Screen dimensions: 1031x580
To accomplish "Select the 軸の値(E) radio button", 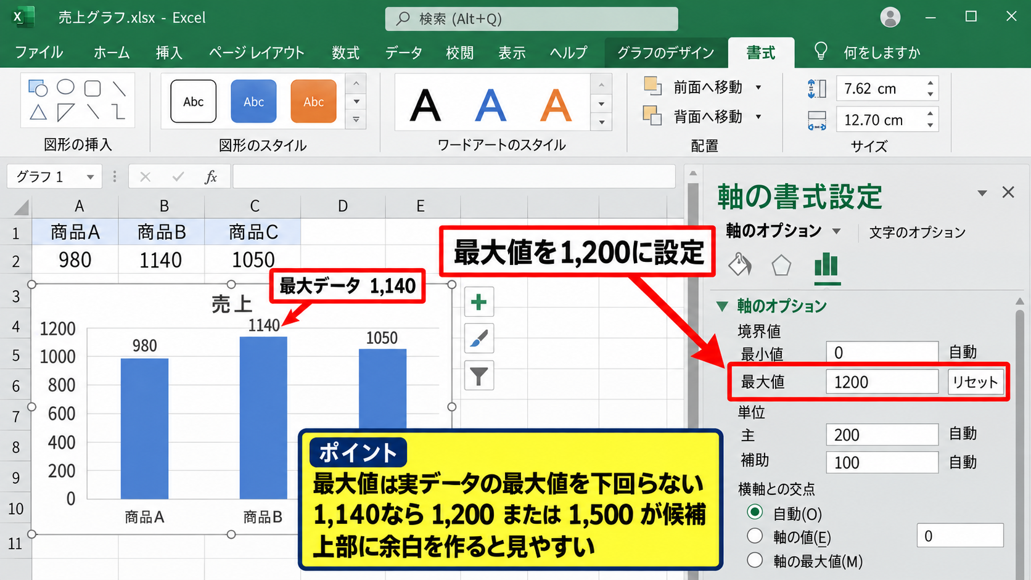I will 755,536.
